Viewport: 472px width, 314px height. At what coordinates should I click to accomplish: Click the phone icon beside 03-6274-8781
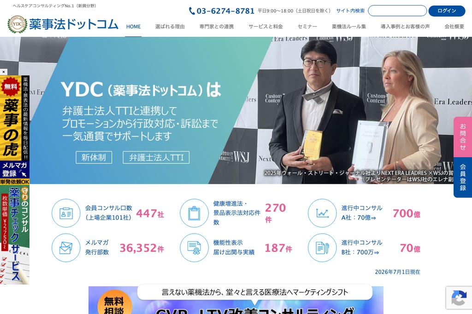[x=192, y=11]
